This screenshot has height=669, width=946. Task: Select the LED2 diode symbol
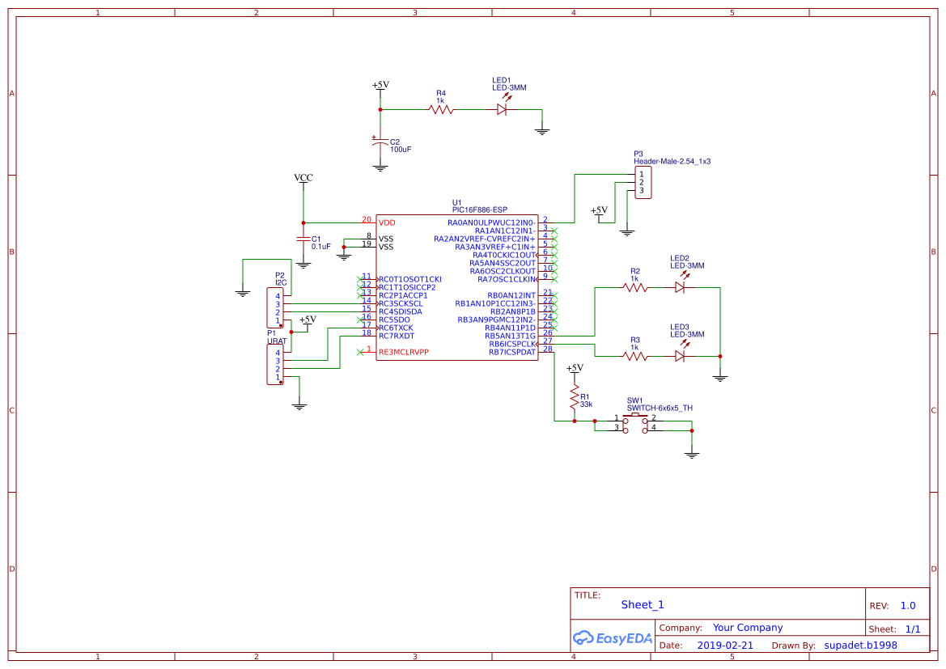(680, 286)
